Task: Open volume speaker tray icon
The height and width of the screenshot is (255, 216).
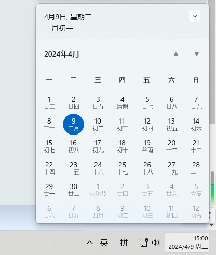Action: pyautogui.click(x=156, y=243)
